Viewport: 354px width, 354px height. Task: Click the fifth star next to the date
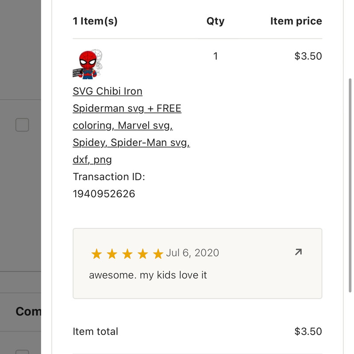point(158,254)
